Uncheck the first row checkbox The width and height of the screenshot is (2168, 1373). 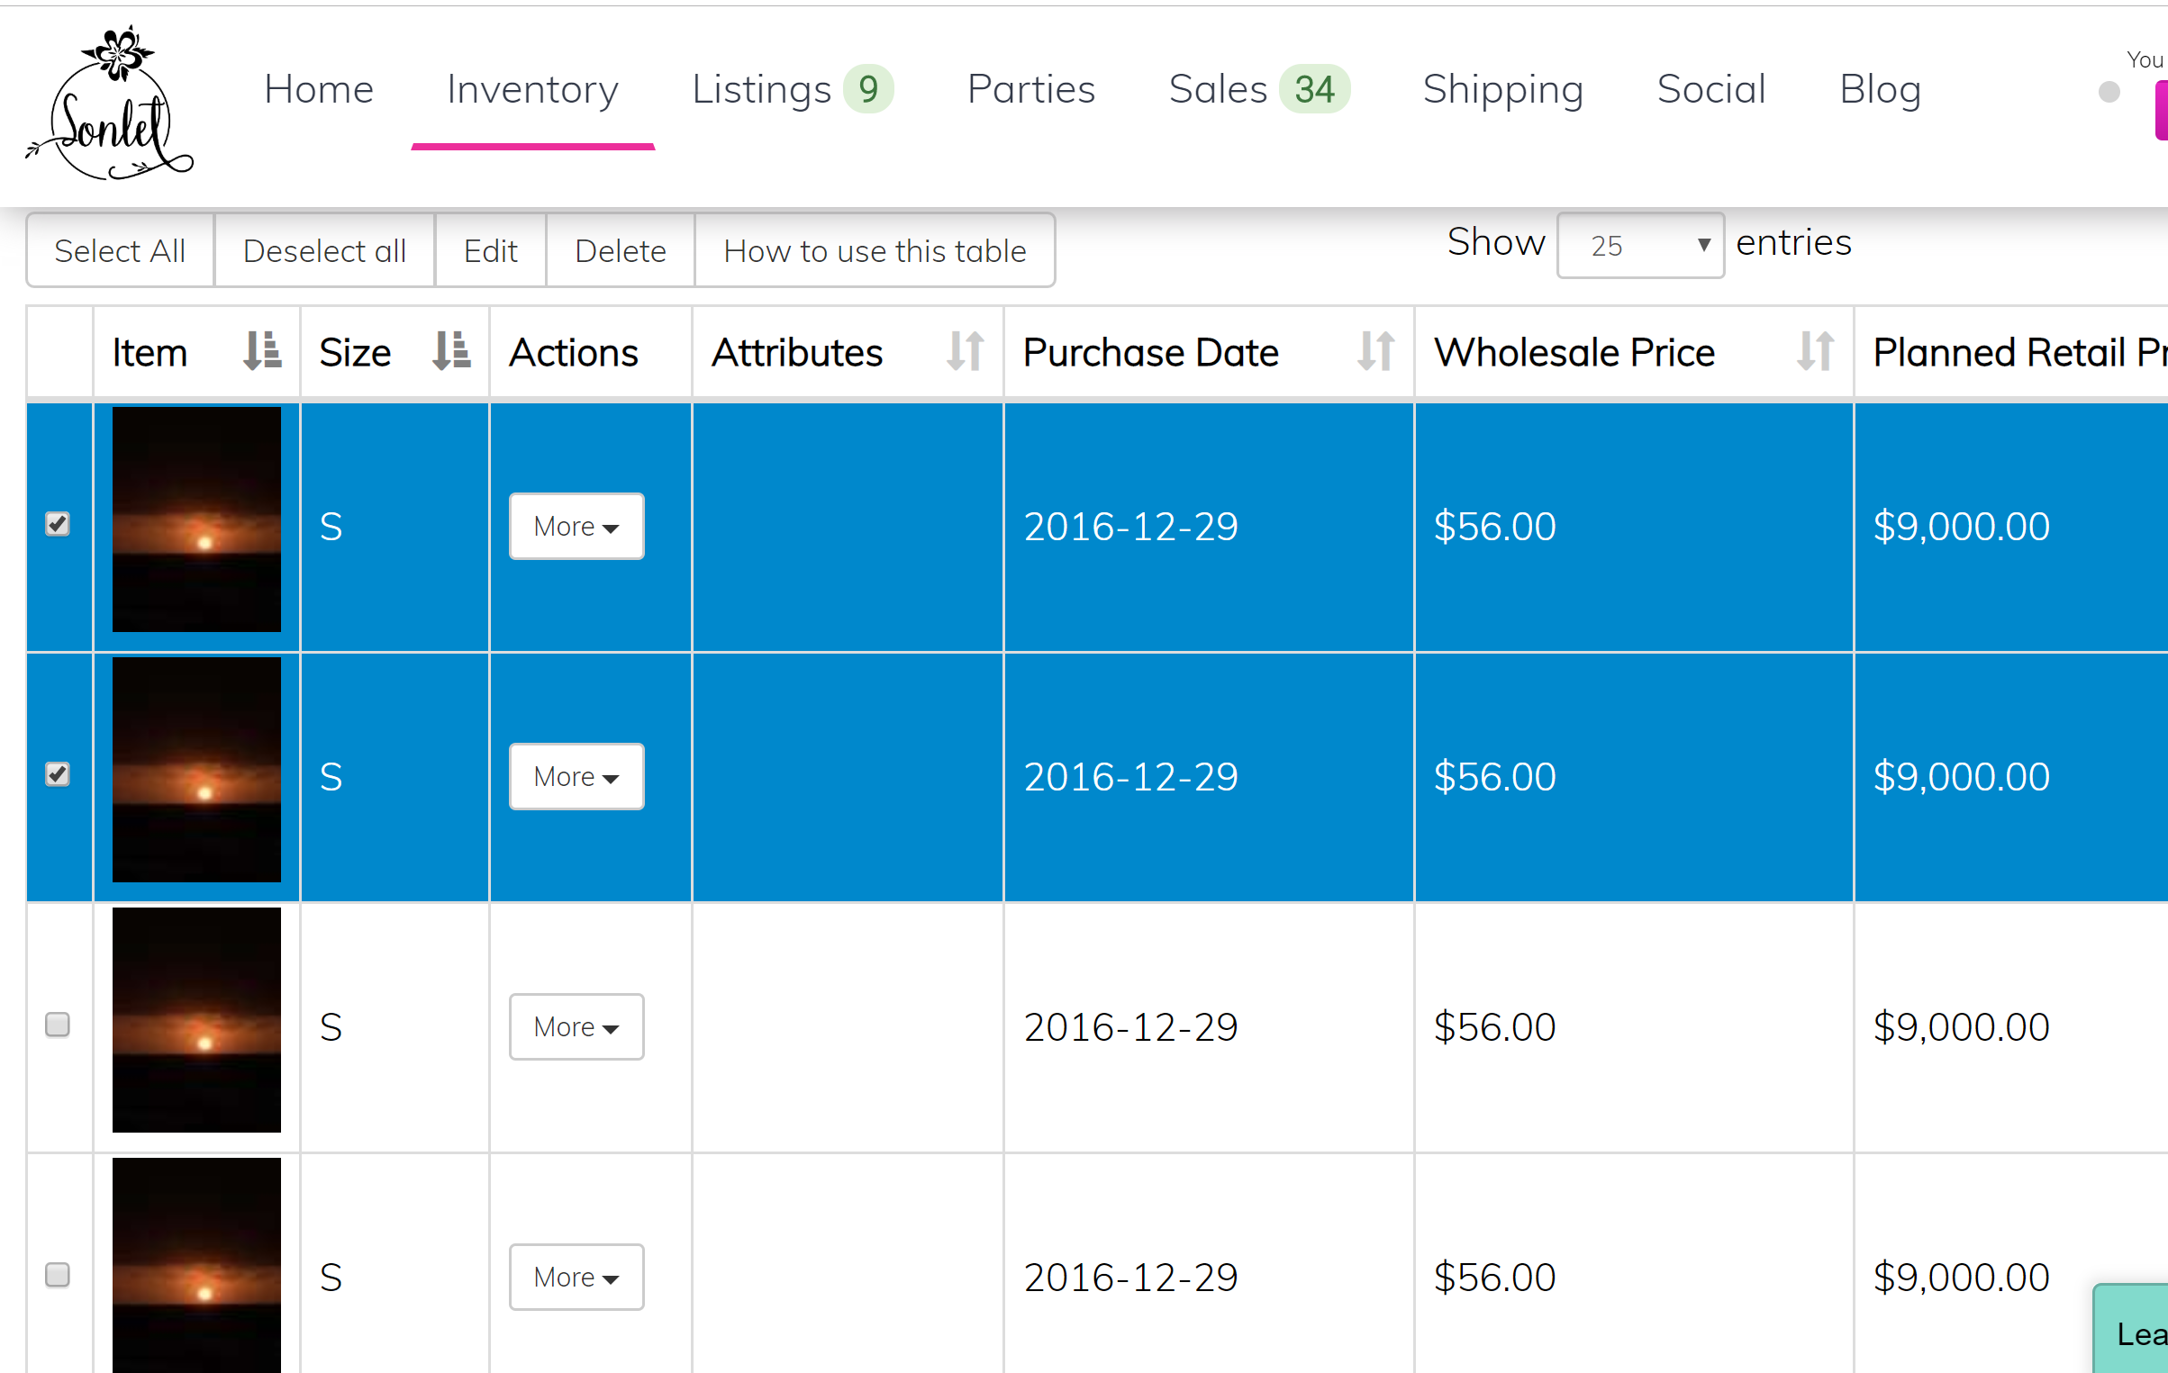point(58,524)
